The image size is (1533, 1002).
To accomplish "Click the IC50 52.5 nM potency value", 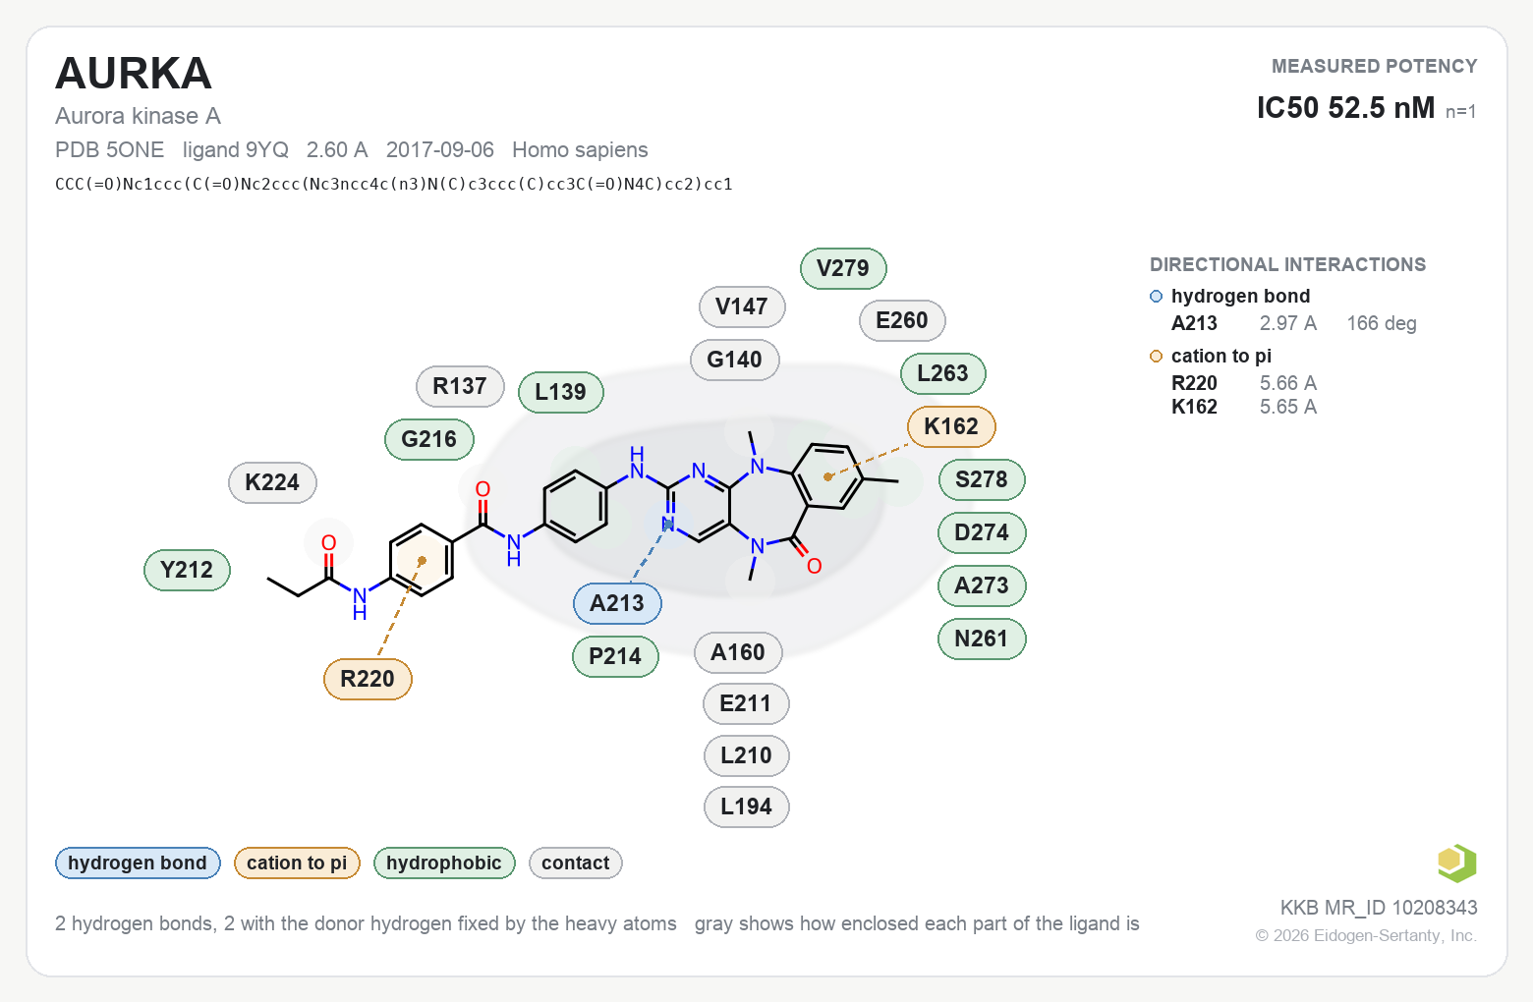I will (1345, 107).
